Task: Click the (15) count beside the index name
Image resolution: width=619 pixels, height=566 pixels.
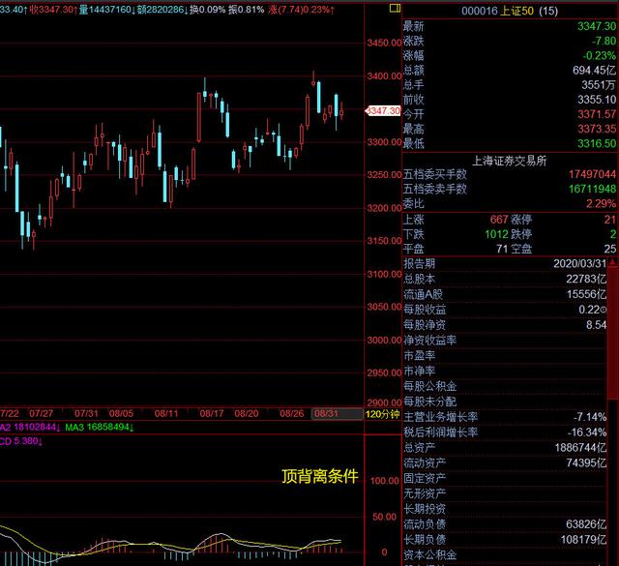Action: (x=548, y=11)
